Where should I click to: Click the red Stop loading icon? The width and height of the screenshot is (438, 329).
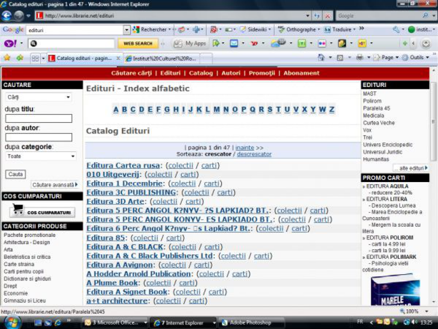click(328, 16)
